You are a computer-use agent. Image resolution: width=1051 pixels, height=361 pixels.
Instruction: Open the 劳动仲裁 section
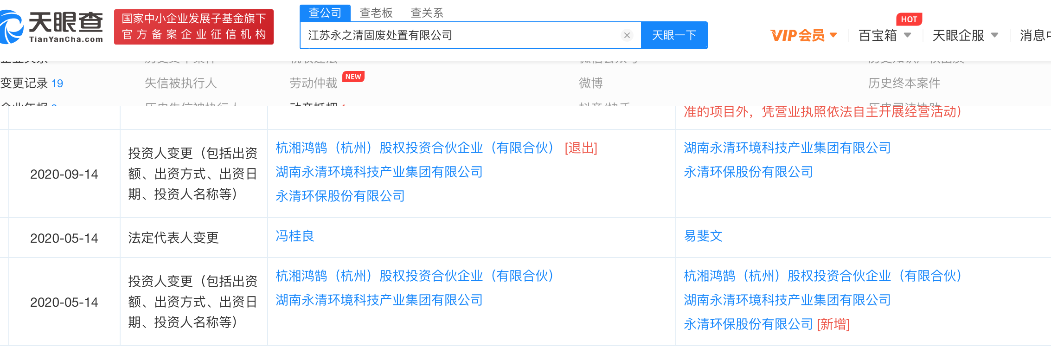[x=314, y=83]
